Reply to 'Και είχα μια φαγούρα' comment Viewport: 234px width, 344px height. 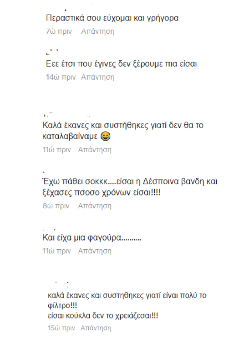(95, 251)
